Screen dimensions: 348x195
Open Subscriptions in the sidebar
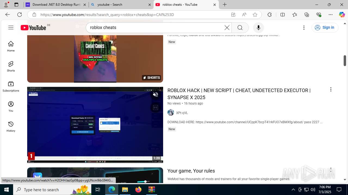(11, 86)
